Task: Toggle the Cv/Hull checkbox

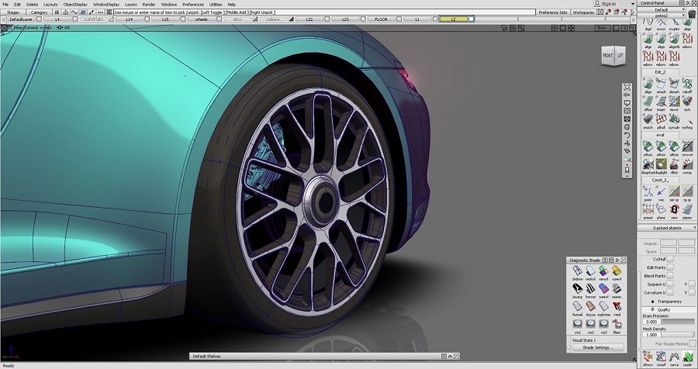Action: click(670, 260)
